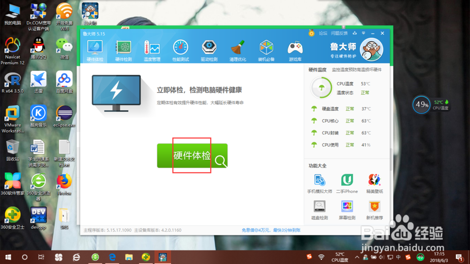
Task: Open Task View on taskbar
Action: (41, 257)
